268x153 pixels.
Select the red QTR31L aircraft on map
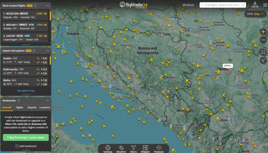click(228, 72)
